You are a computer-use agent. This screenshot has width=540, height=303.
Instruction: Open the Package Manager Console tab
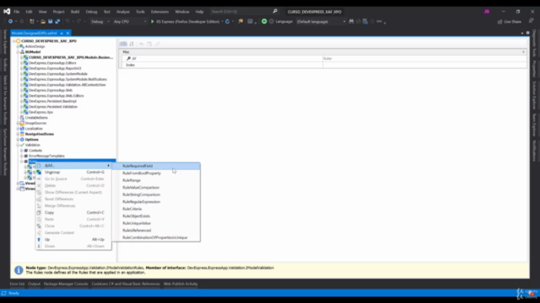(x=66, y=284)
